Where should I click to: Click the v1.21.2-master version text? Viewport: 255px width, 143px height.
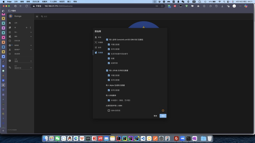12,130
